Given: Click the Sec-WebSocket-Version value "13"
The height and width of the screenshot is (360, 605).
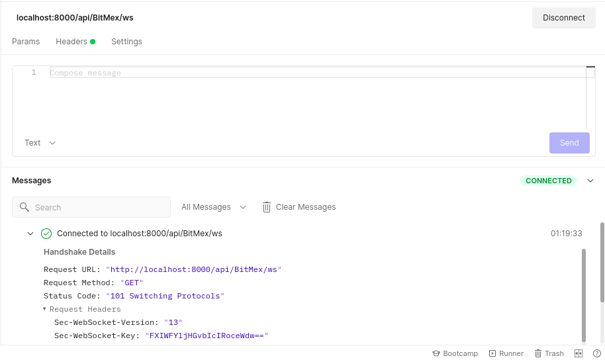Looking at the screenshot, I should pyautogui.click(x=173, y=322).
